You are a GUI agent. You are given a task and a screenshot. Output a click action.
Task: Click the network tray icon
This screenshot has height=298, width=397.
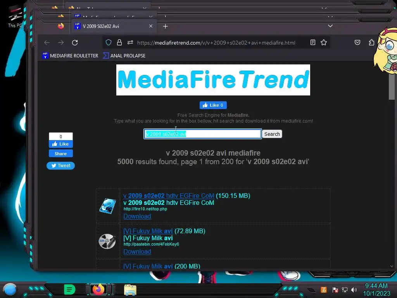click(x=345, y=289)
